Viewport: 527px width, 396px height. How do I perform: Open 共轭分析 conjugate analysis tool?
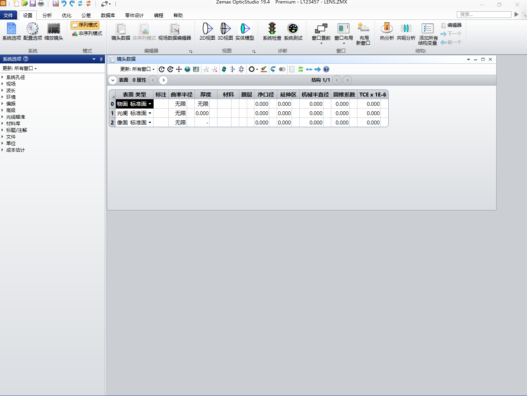[406, 31]
